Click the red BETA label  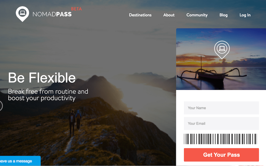click(x=76, y=9)
